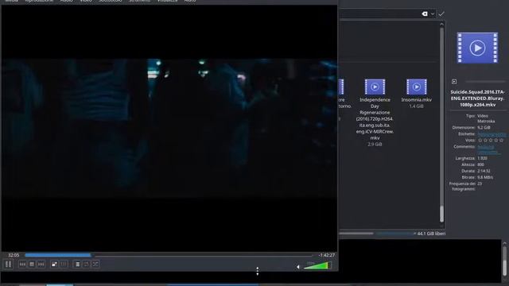Click the '9.8 MiB/s' Bitrate value
This screenshot has width=509, height=286.
point(485,177)
